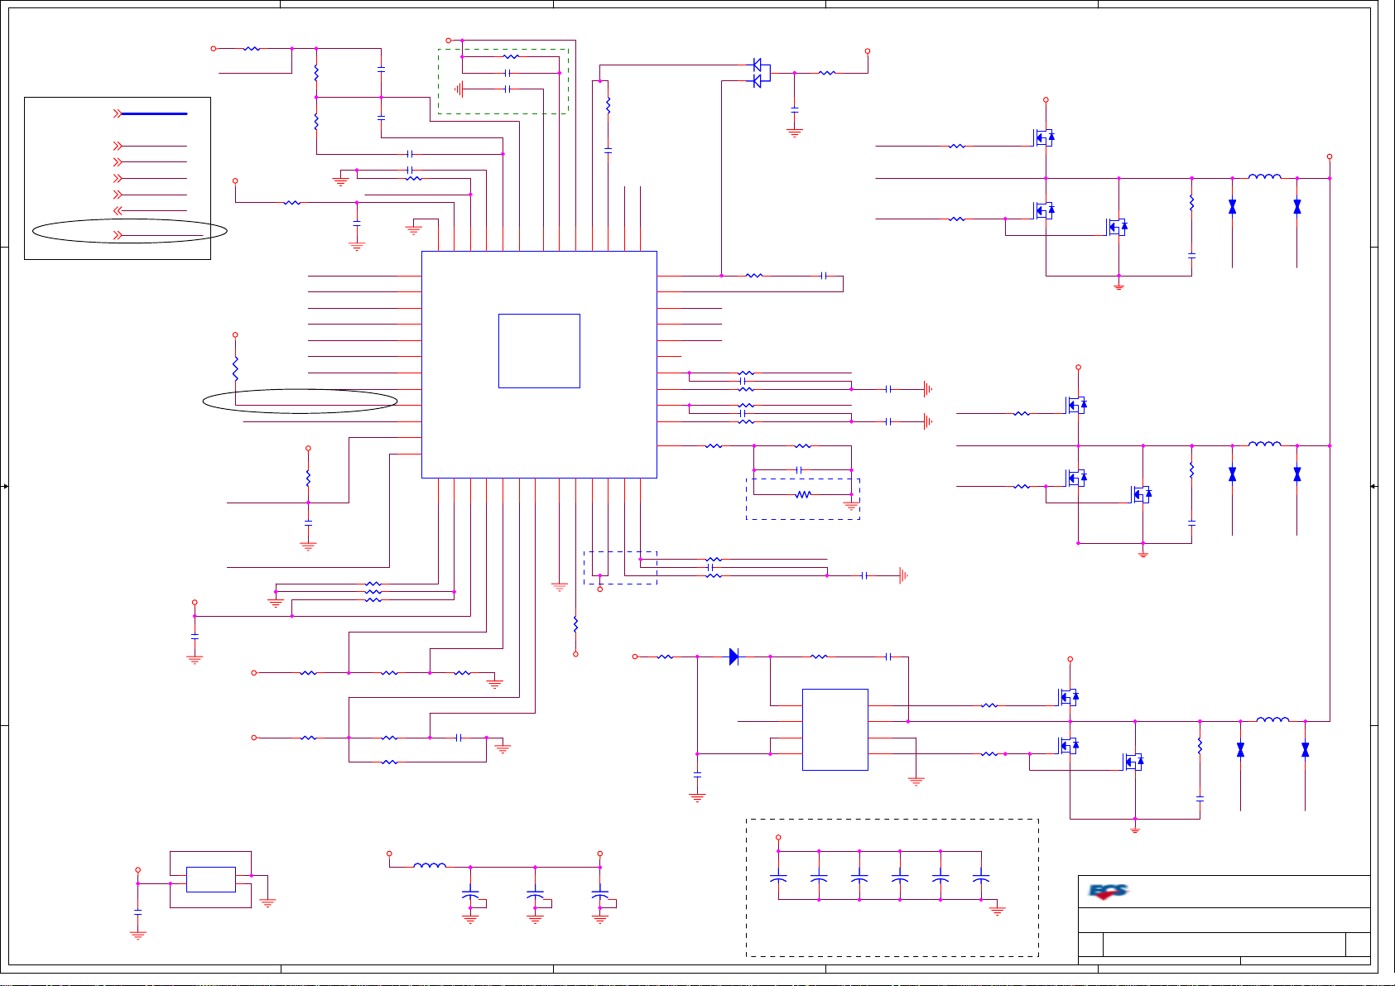Viewport: 1395px width, 986px height.
Task: Select the small rectangular component at bottom left
Action: [x=211, y=879]
